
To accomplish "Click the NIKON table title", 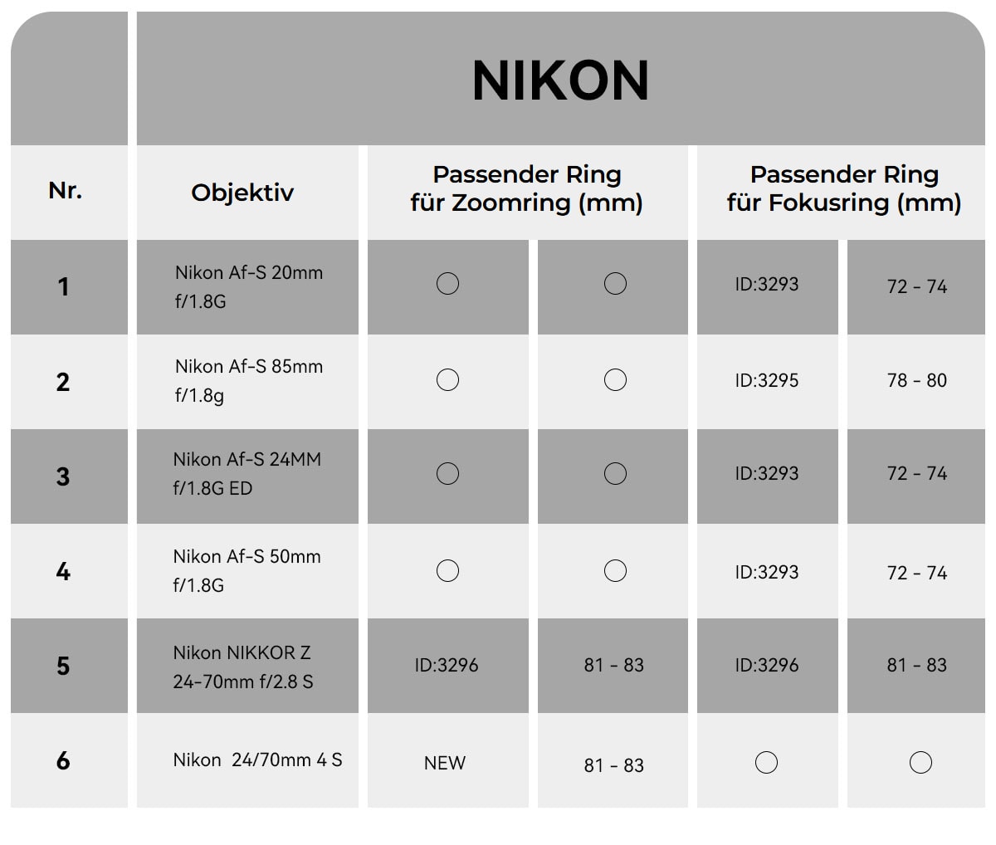I will tap(560, 81).
